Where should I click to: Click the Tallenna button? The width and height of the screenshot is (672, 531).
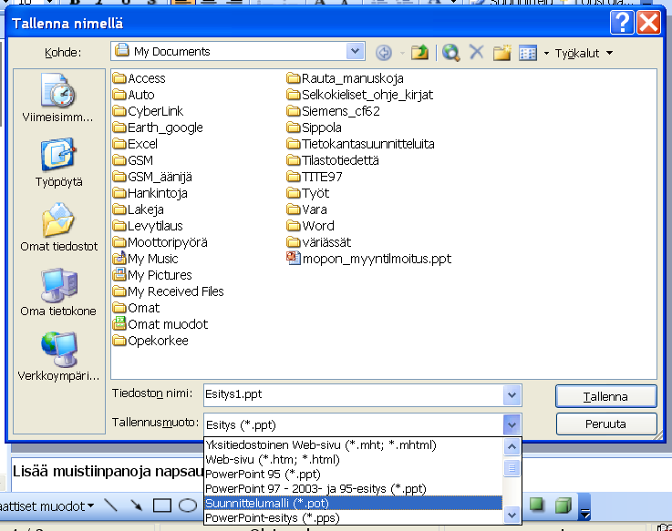tap(605, 396)
